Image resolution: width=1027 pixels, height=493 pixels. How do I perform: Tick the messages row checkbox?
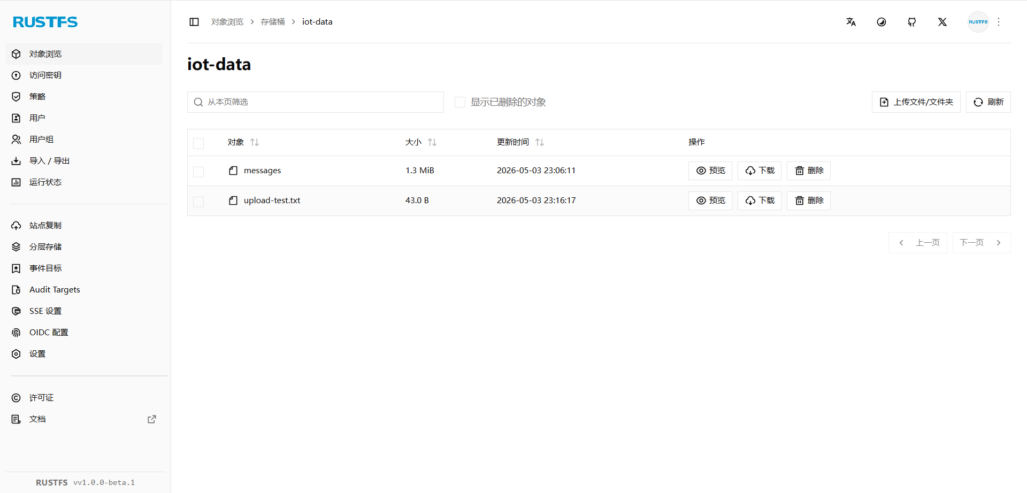click(x=198, y=171)
